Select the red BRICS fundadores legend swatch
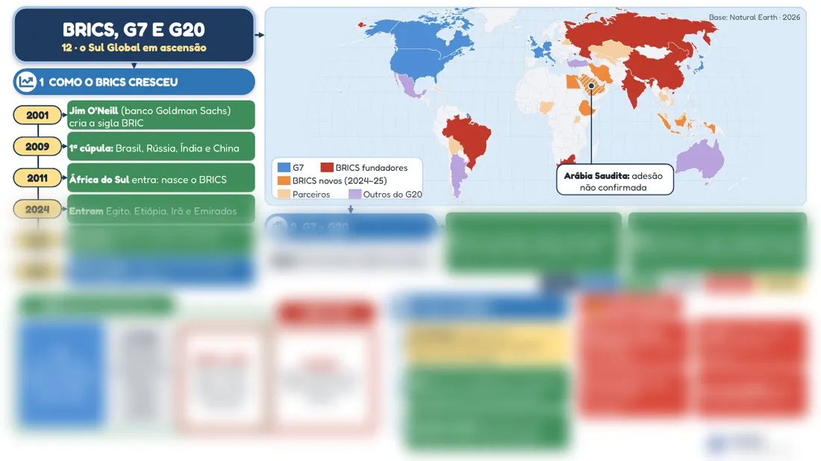This screenshot has width=821, height=461. coord(327,167)
